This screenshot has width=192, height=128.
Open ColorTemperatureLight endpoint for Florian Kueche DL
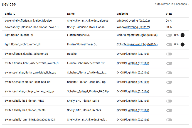(x=137, y=35)
